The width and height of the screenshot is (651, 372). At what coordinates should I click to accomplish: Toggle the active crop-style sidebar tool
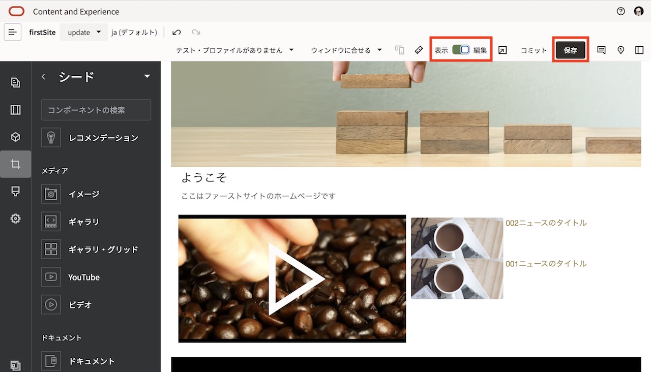(x=15, y=164)
